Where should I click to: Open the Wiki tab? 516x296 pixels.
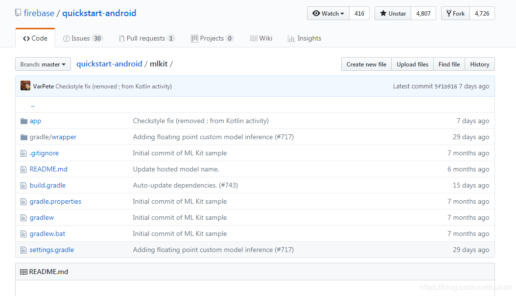(x=261, y=39)
